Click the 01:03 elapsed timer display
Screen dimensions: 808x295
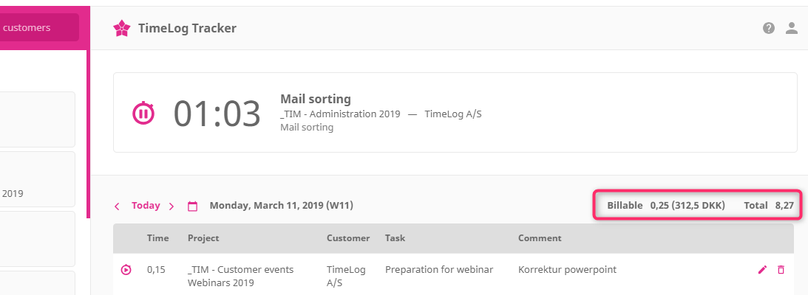pyautogui.click(x=217, y=114)
